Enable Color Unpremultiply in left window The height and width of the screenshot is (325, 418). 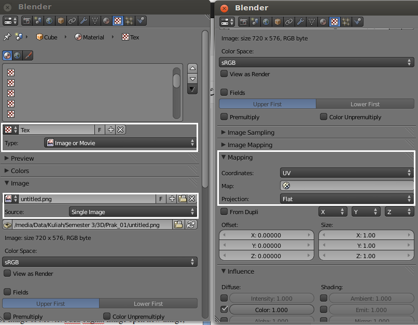(x=107, y=316)
